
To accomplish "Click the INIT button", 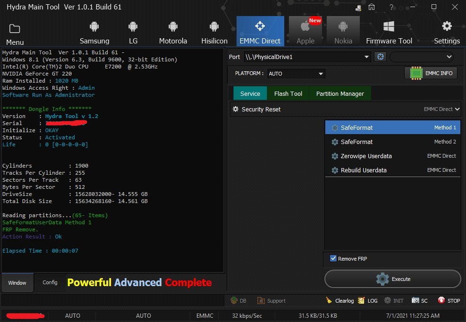I will [393, 301].
